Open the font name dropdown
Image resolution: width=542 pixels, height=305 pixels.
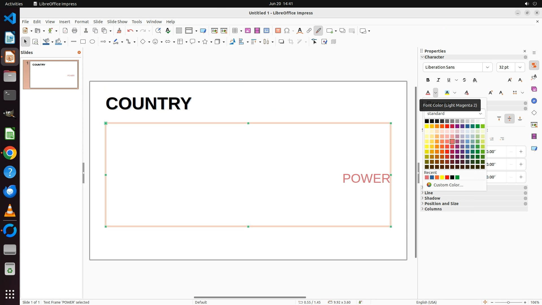pos(487,67)
